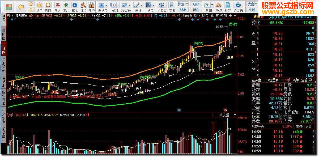
Task: Switch to the 综合排名 sidebar tab
Action: 3,98
